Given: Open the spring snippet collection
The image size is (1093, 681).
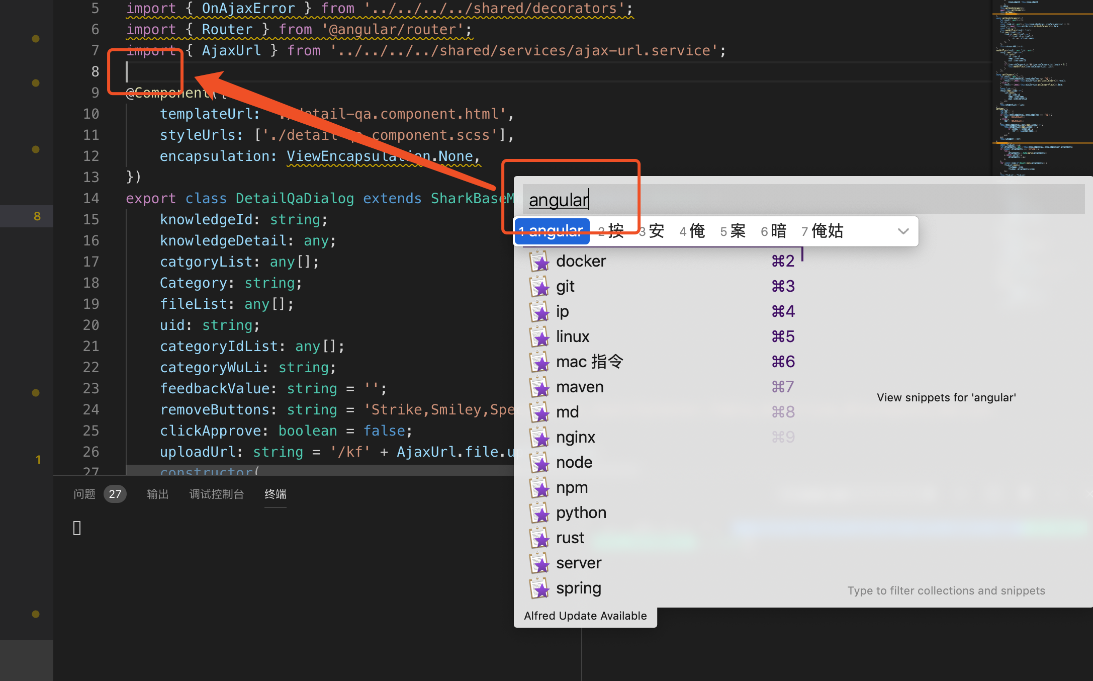Looking at the screenshot, I should click(x=579, y=588).
